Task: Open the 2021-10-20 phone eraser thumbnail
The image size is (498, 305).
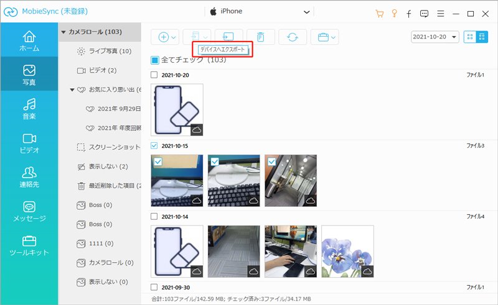Action: [x=177, y=110]
